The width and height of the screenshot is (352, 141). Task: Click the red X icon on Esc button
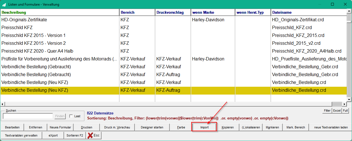[x=90, y=135]
